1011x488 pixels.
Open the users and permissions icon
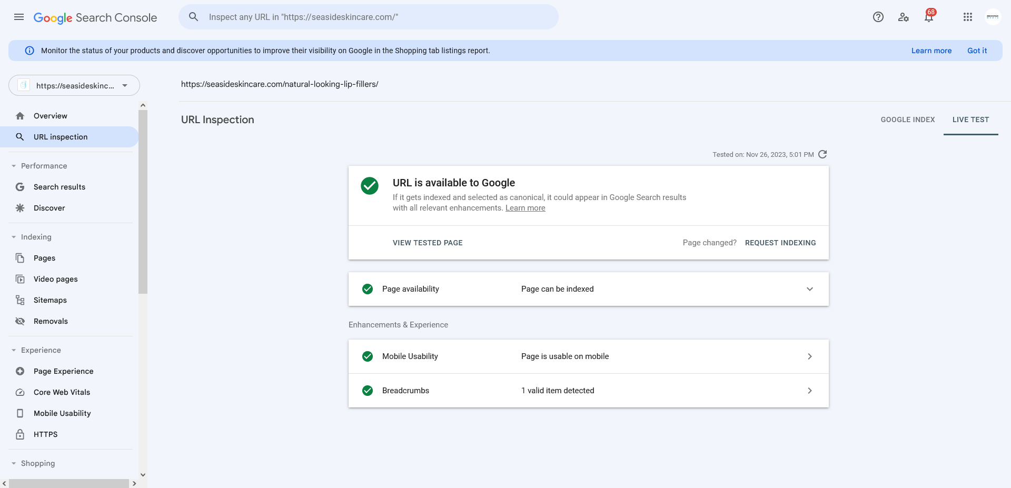coord(904,17)
